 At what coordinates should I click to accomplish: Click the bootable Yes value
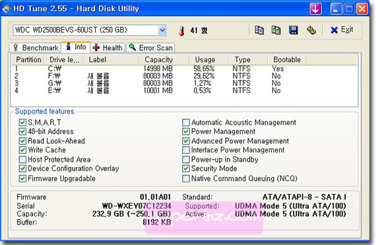click(278, 69)
